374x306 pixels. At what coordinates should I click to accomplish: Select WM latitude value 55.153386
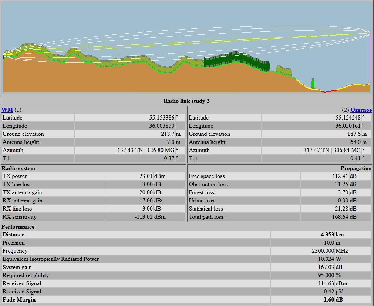(x=162, y=118)
